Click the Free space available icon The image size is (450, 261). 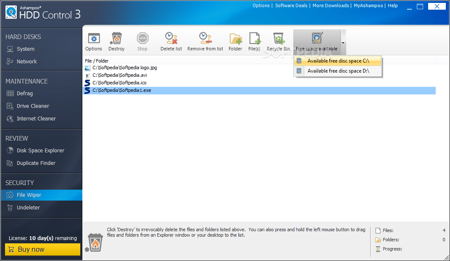317,38
